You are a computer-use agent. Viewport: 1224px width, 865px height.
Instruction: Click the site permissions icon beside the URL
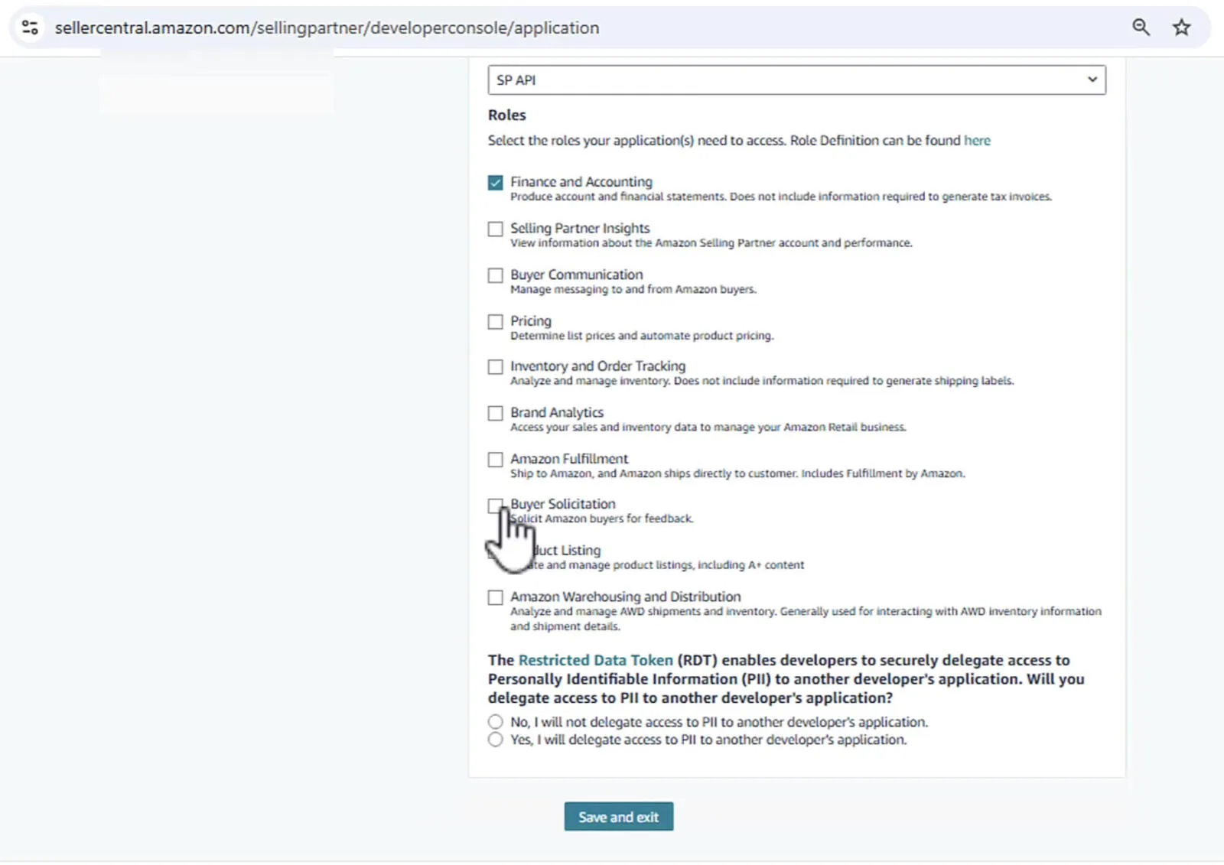point(31,27)
